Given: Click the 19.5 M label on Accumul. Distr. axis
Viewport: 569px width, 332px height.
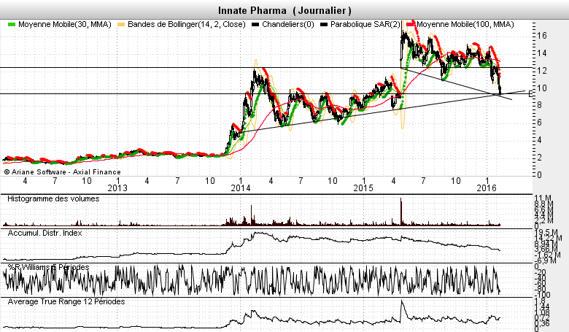Looking at the screenshot, I should [x=546, y=232].
